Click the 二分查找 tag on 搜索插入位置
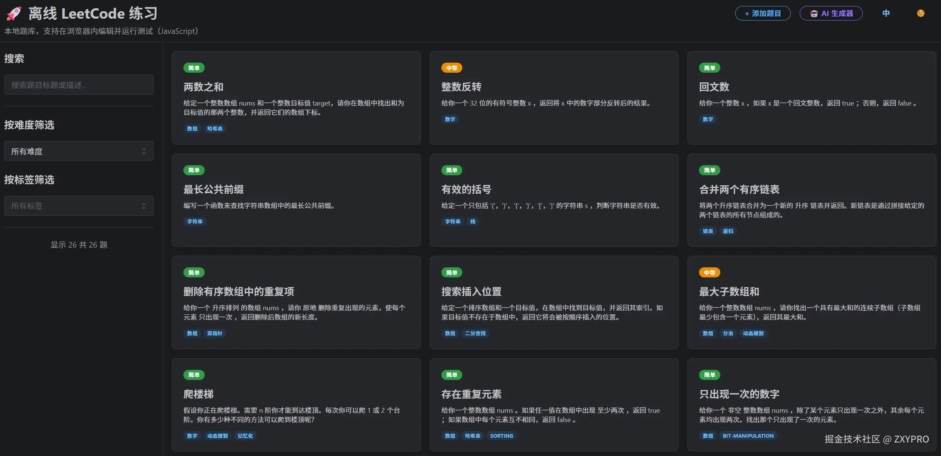This screenshot has height=456, width=941. click(x=475, y=333)
